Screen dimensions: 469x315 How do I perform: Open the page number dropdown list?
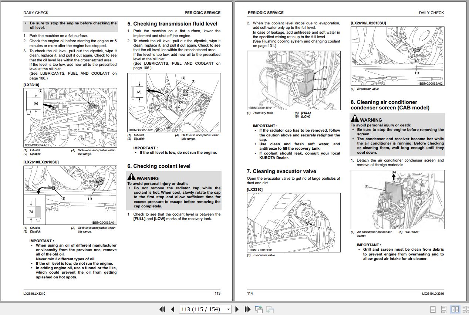[228, 309]
